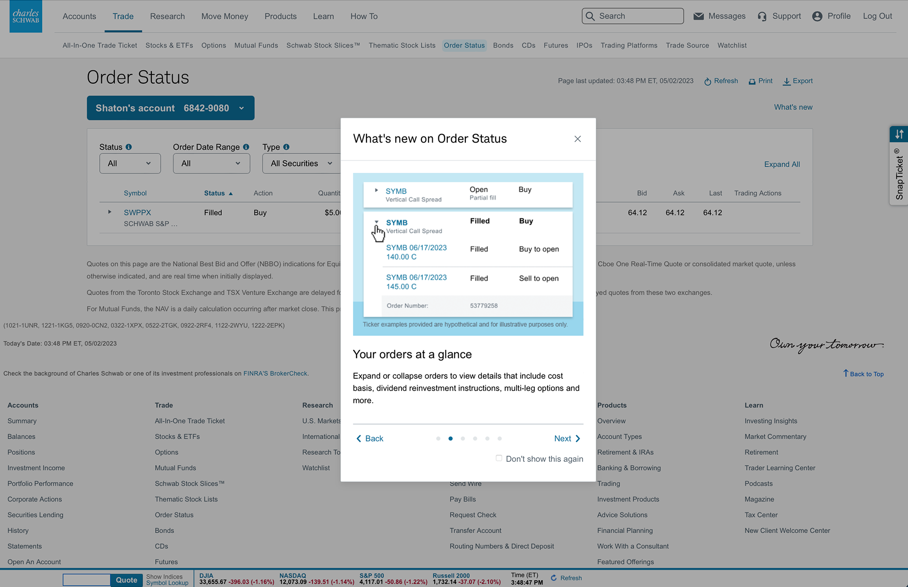
Task: Open the How To menu
Action: pos(364,16)
